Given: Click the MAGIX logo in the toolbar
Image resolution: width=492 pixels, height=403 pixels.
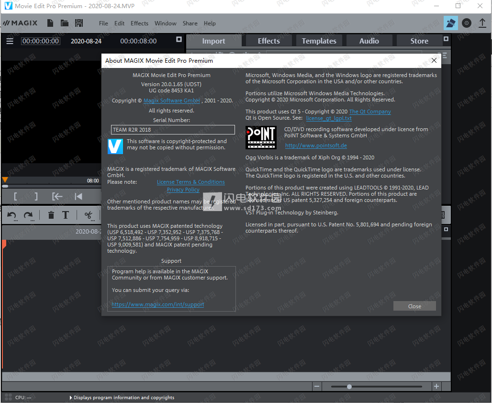Looking at the screenshot, I should pos(20,23).
